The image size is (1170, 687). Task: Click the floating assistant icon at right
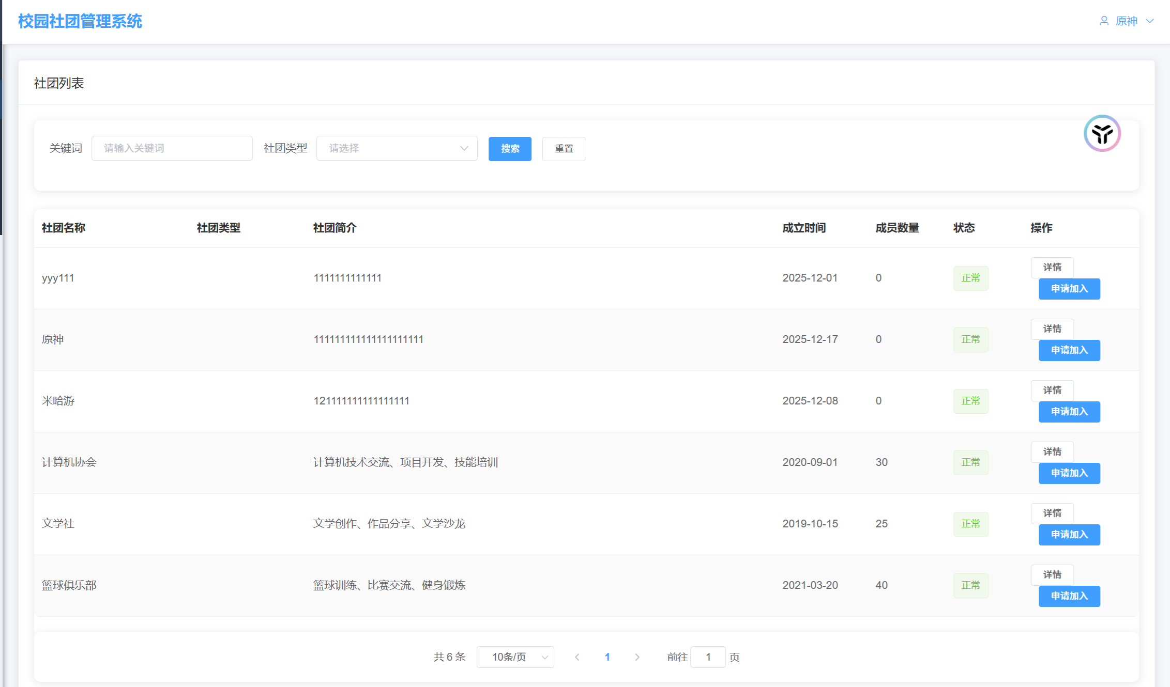1102,133
